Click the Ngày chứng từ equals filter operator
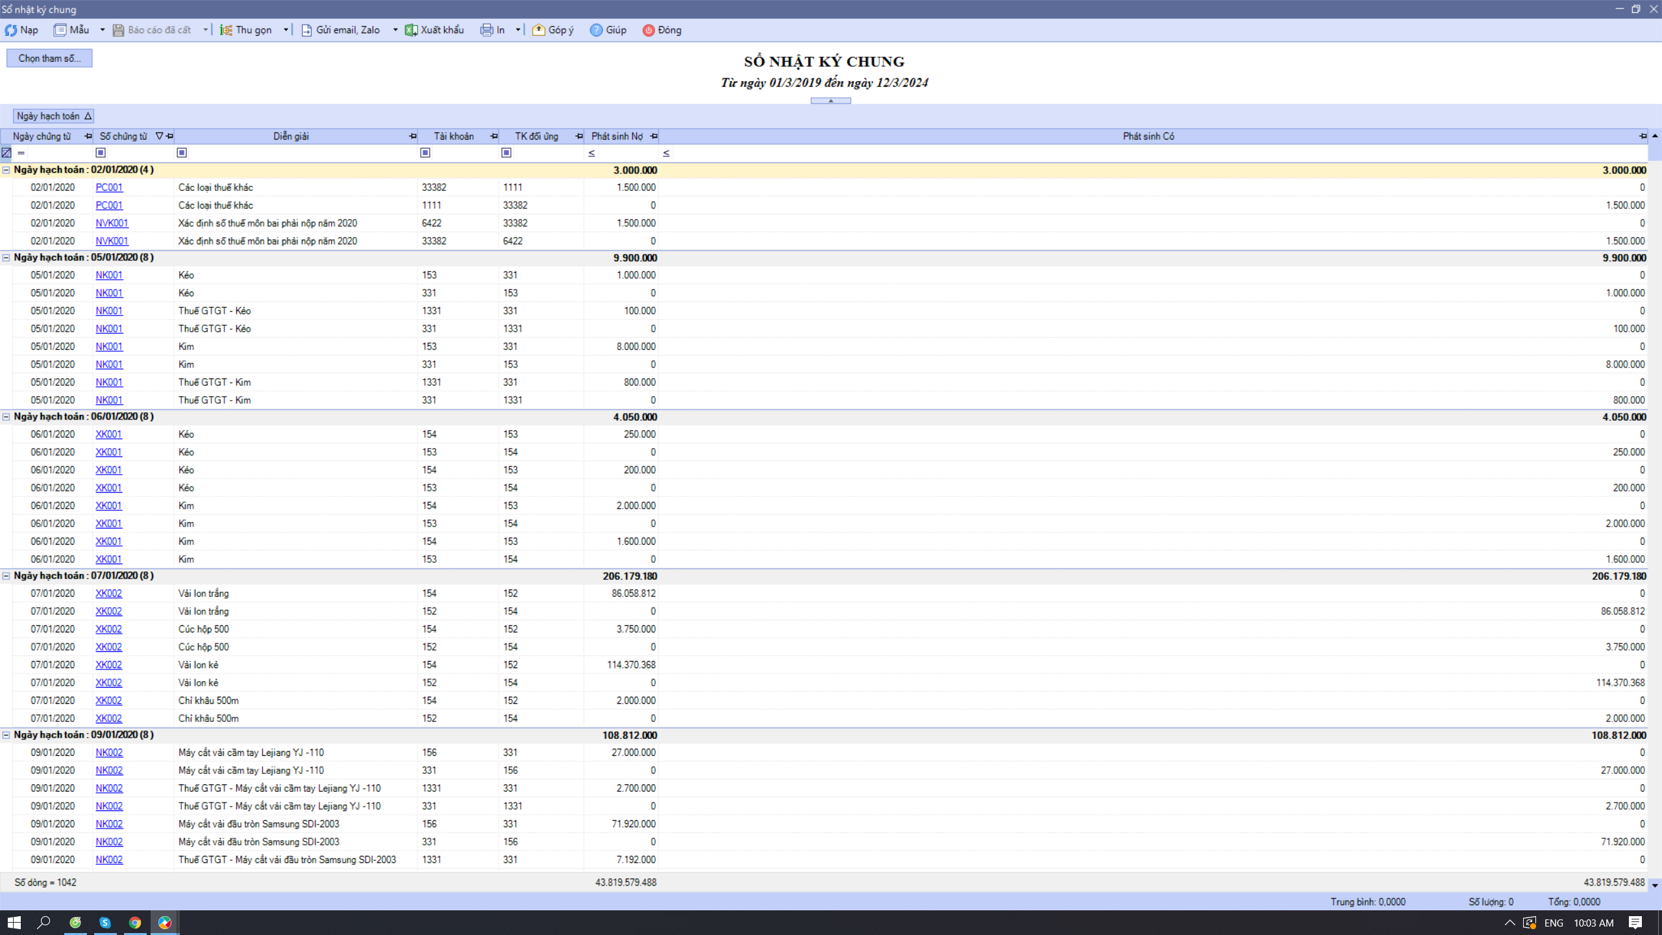The height and width of the screenshot is (935, 1662). 21,153
